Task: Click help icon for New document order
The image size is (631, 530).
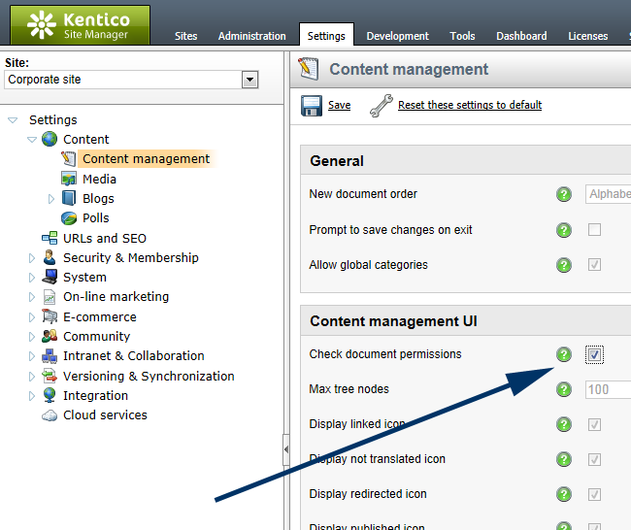Action: 564,194
